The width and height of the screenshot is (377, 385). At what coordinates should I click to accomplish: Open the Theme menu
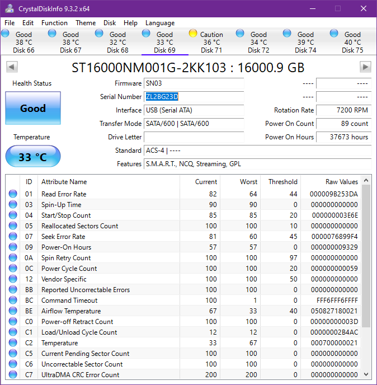click(86, 23)
